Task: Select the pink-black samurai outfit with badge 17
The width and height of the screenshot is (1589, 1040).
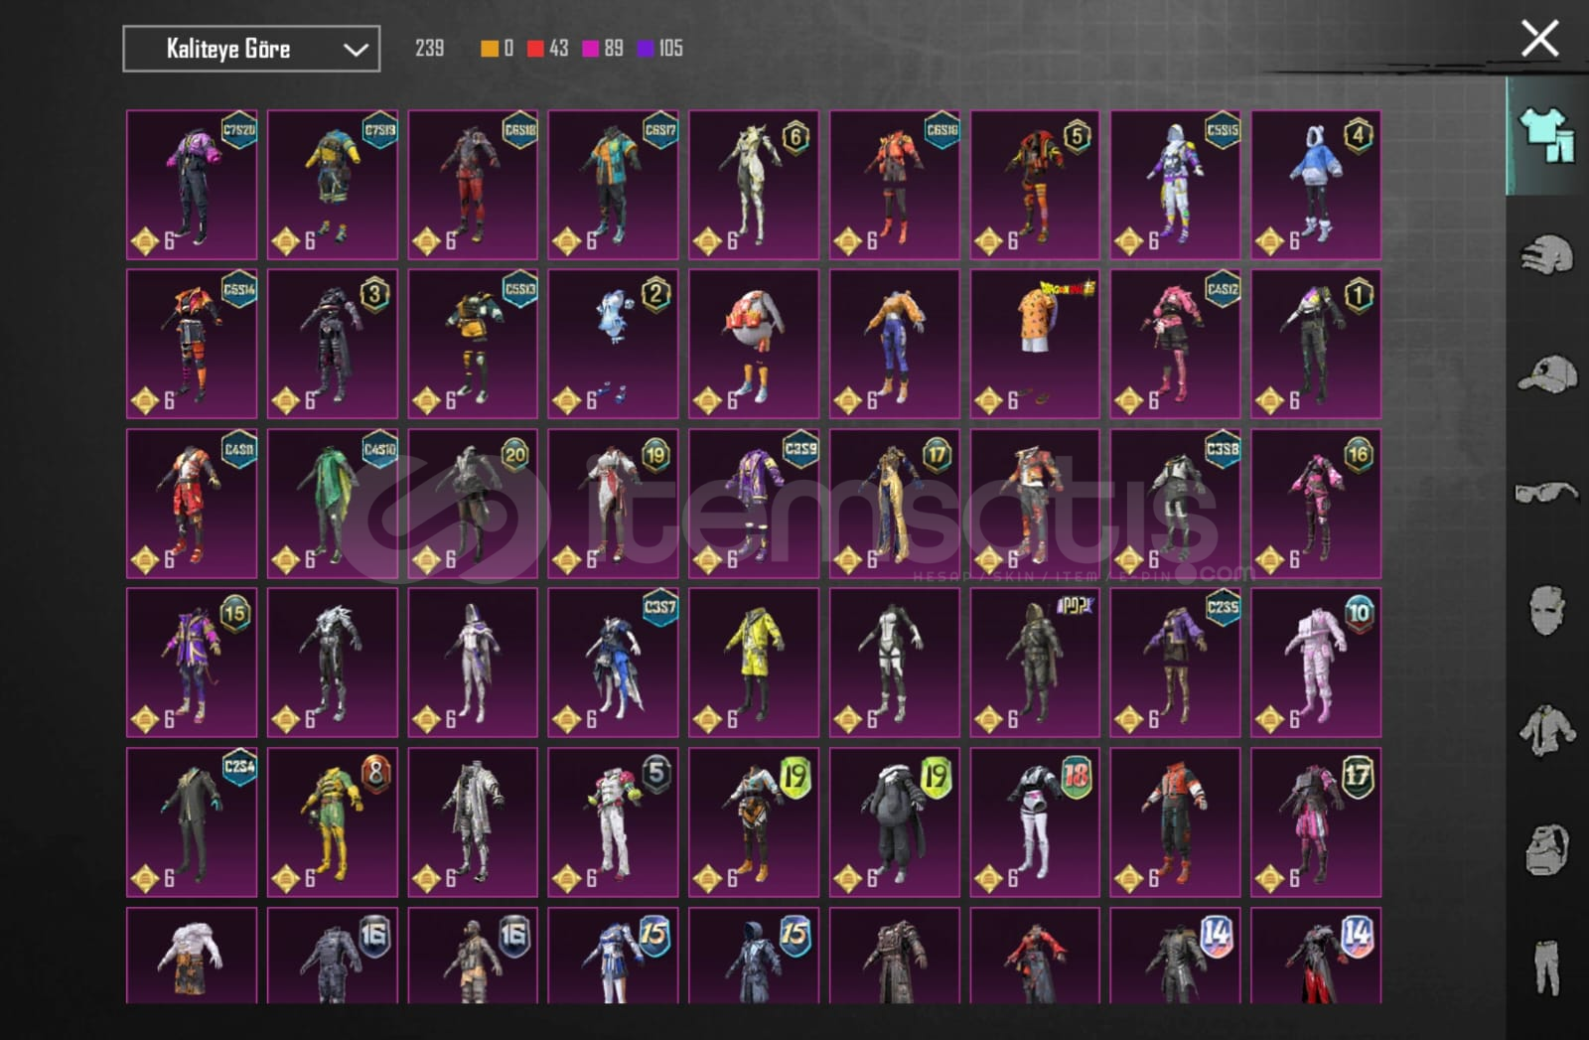Action: [1316, 822]
